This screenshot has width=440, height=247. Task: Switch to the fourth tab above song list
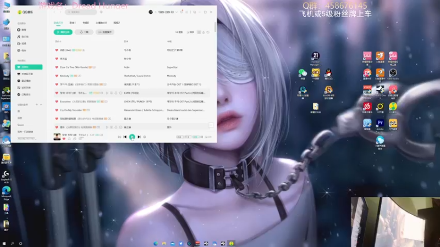(x=101, y=23)
